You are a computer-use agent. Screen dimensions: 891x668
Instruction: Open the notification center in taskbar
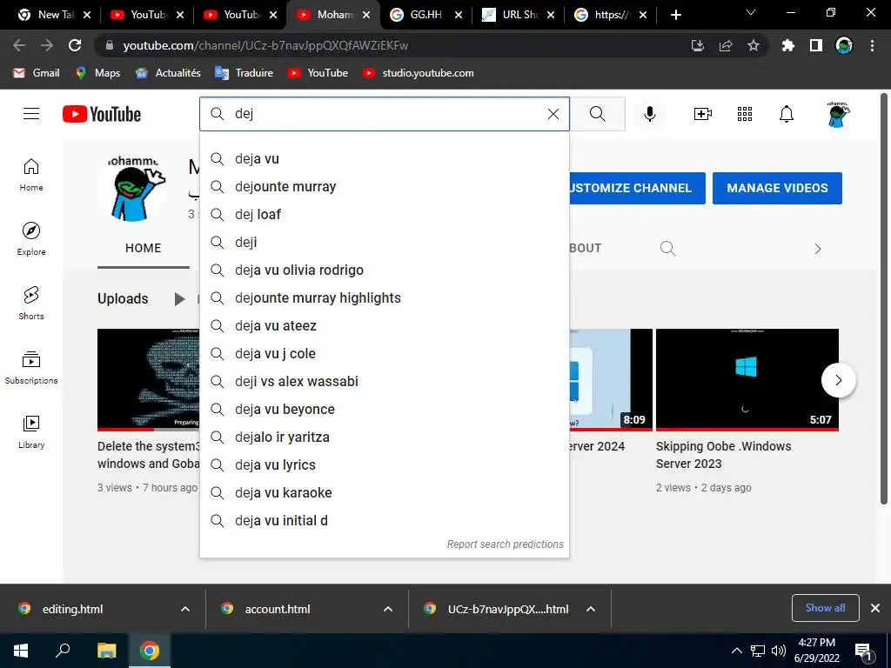click(x=863, y=651)
